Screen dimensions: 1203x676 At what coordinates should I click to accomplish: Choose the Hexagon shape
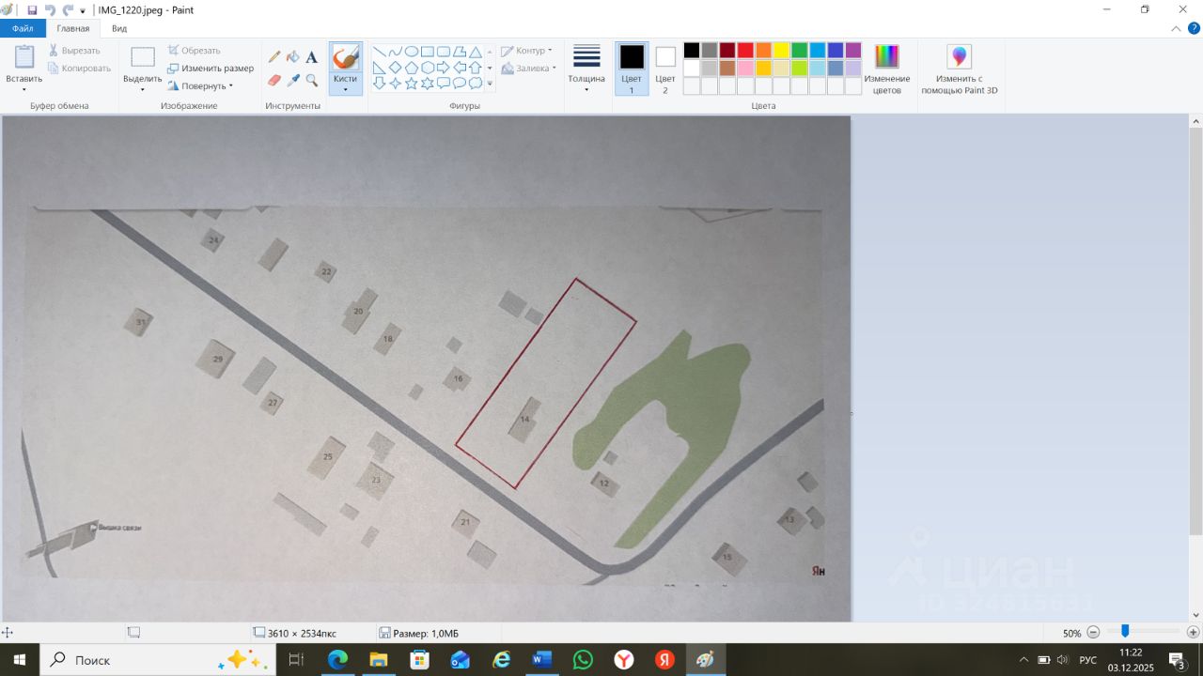tap(428, 68)
